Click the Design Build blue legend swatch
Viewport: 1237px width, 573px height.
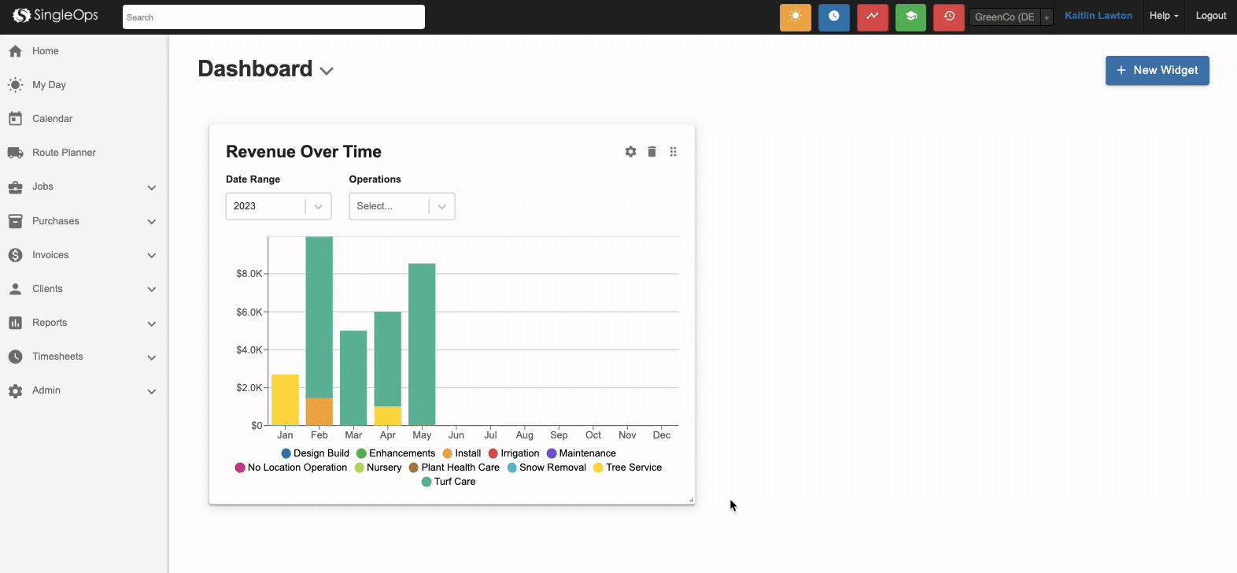pos(286,453)
